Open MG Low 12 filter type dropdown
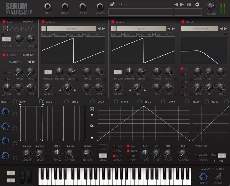The height and width of the screenshot is (186, 230). click(200, 29)
